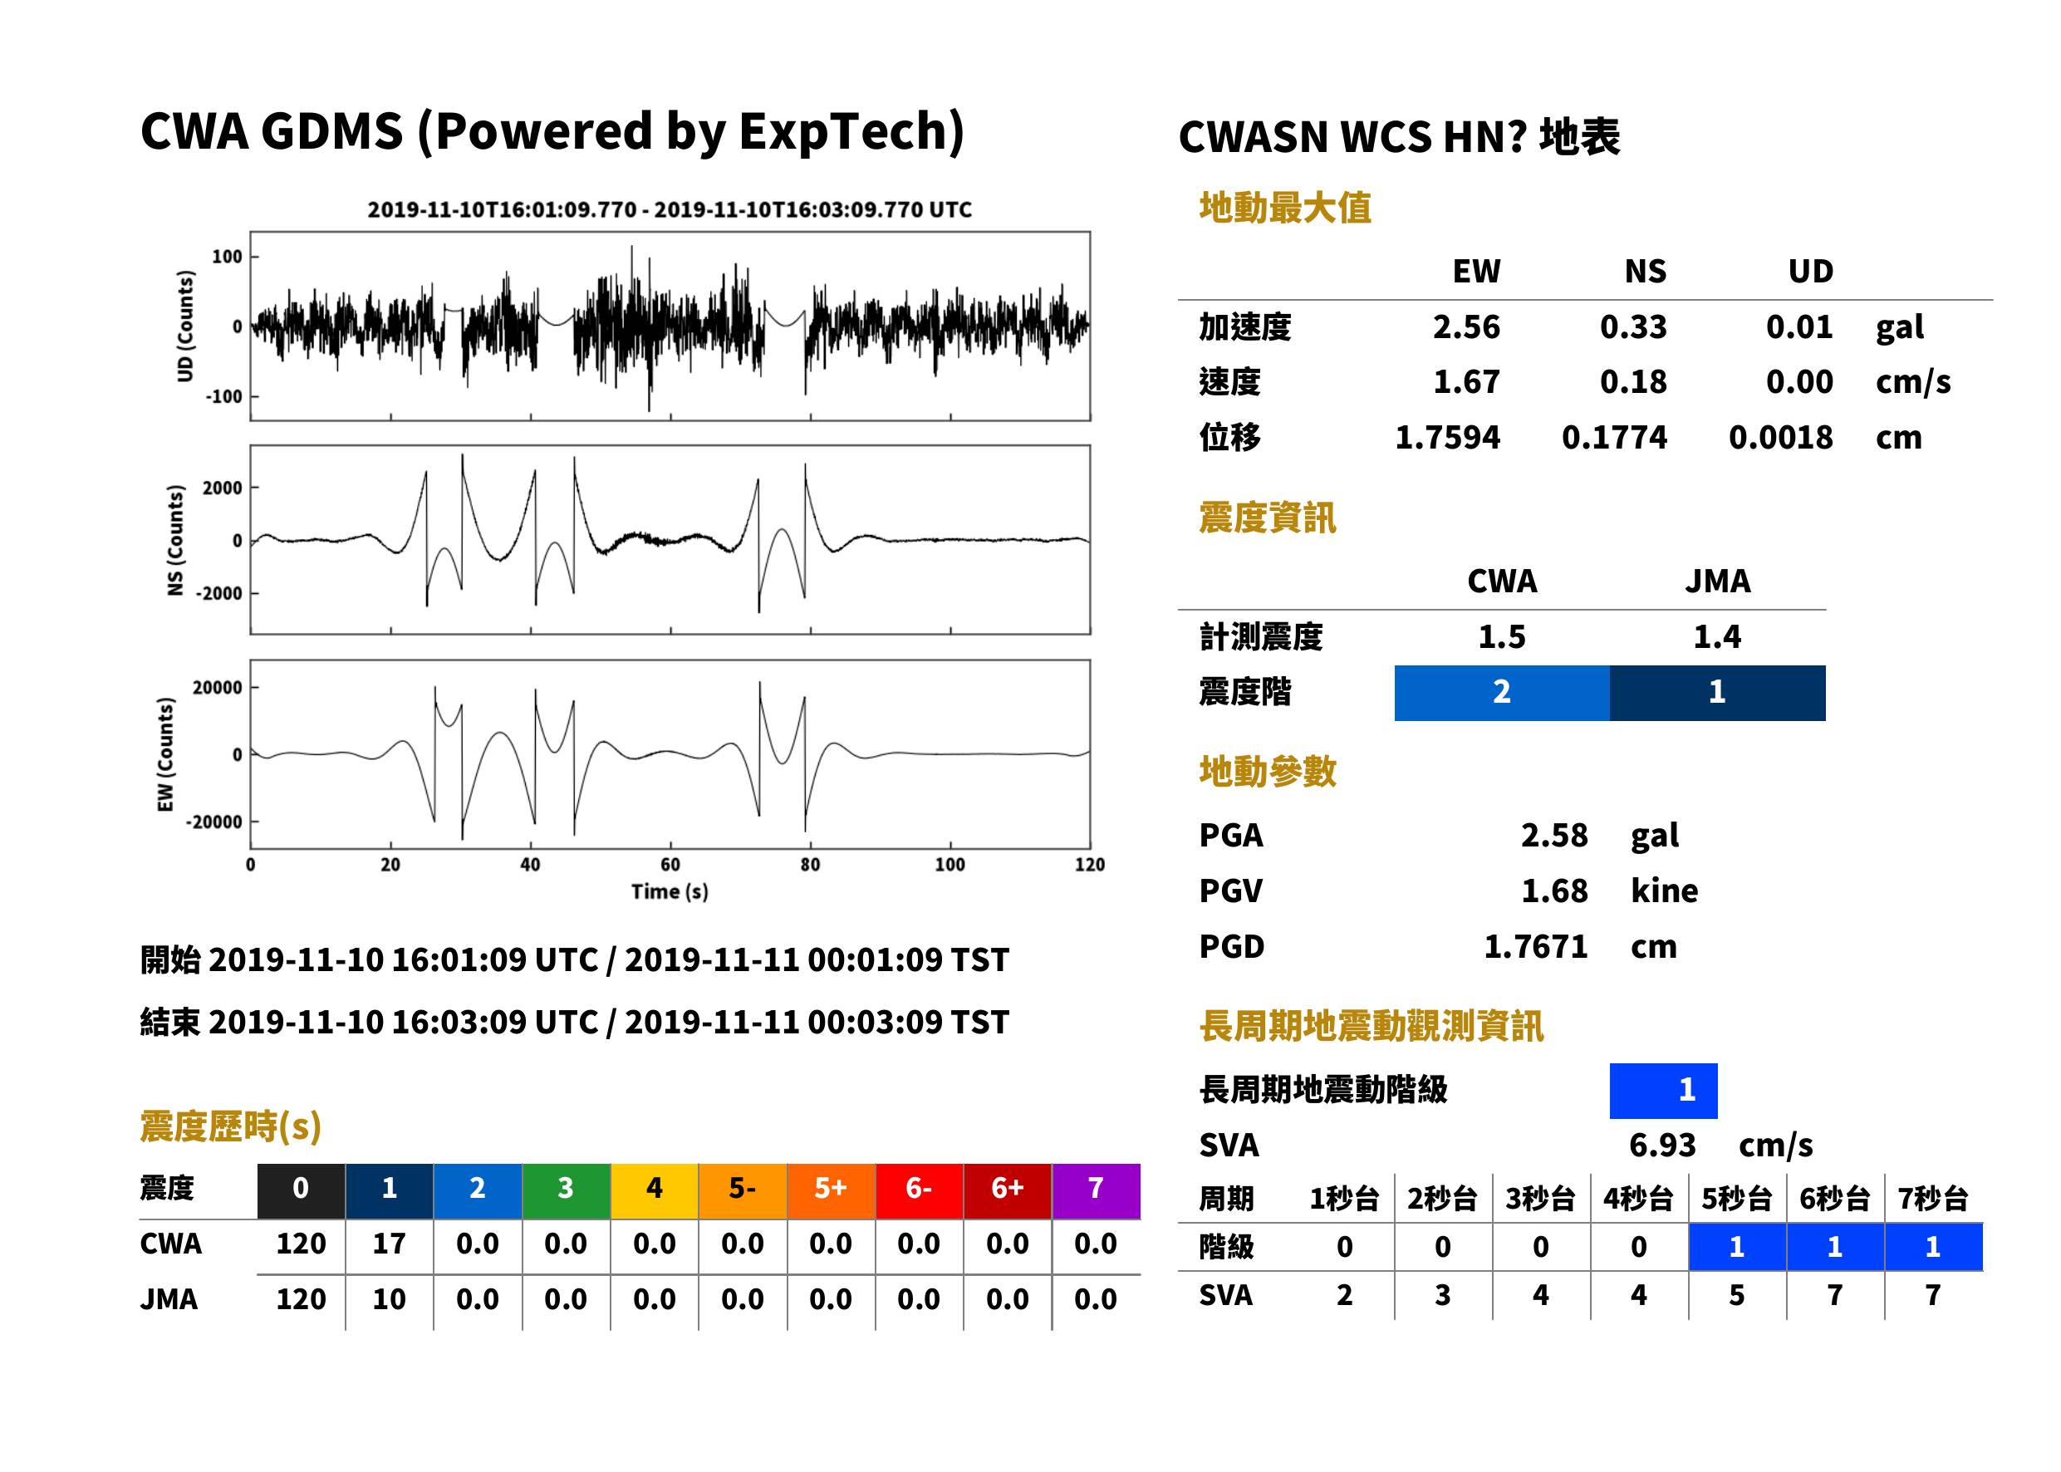Click the CWA intensity level 2 cell
2061x1472 pixels.
(1502, 694)
